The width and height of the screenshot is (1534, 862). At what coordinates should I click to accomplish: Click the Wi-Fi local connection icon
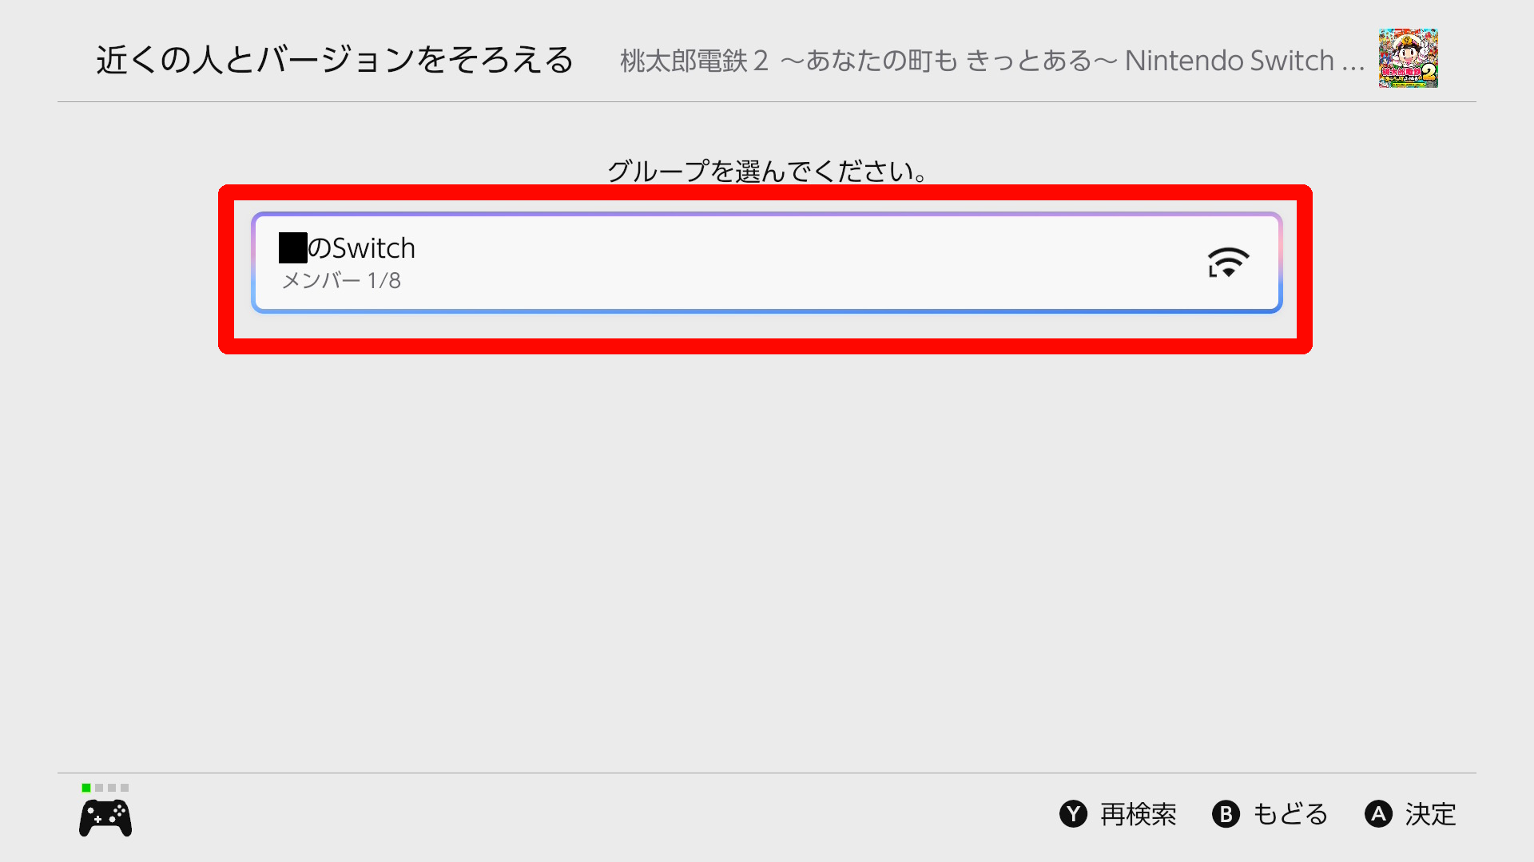[x=1228, y=263]
